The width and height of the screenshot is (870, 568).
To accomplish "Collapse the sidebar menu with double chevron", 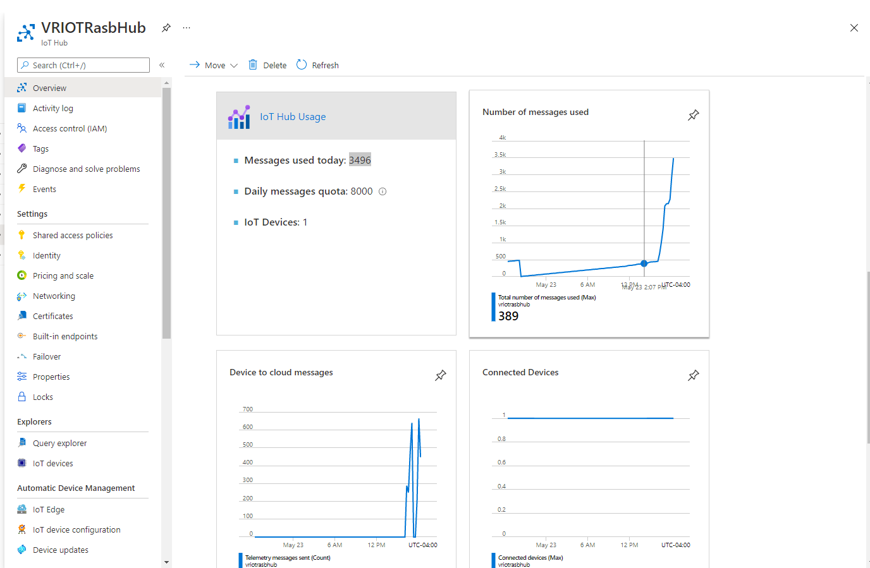I will pyautogui.click(x=162, y=65).
